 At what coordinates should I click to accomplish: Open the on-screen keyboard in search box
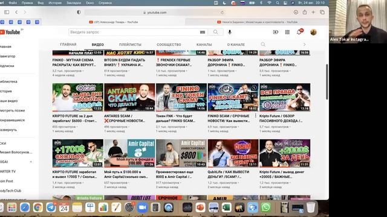[203, 32]
